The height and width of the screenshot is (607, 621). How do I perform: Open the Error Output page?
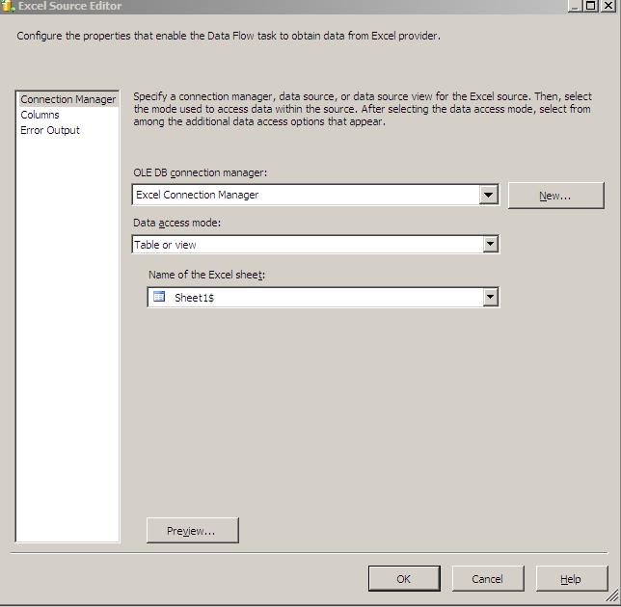[x=50, y=130]
